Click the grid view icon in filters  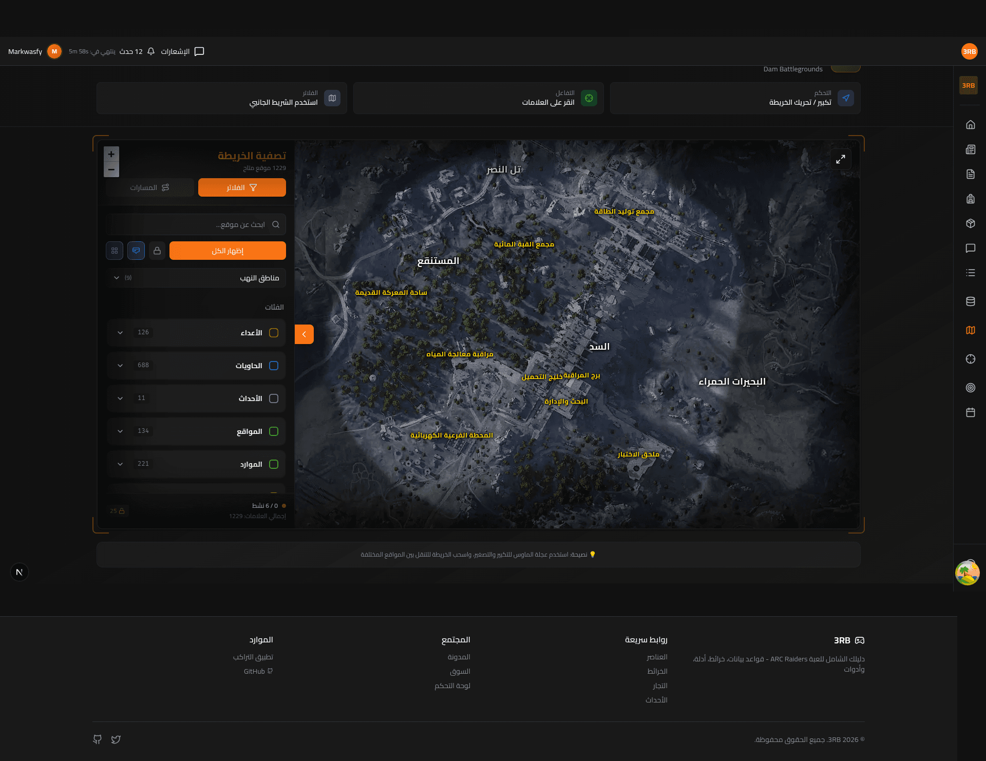coord(115,251)
